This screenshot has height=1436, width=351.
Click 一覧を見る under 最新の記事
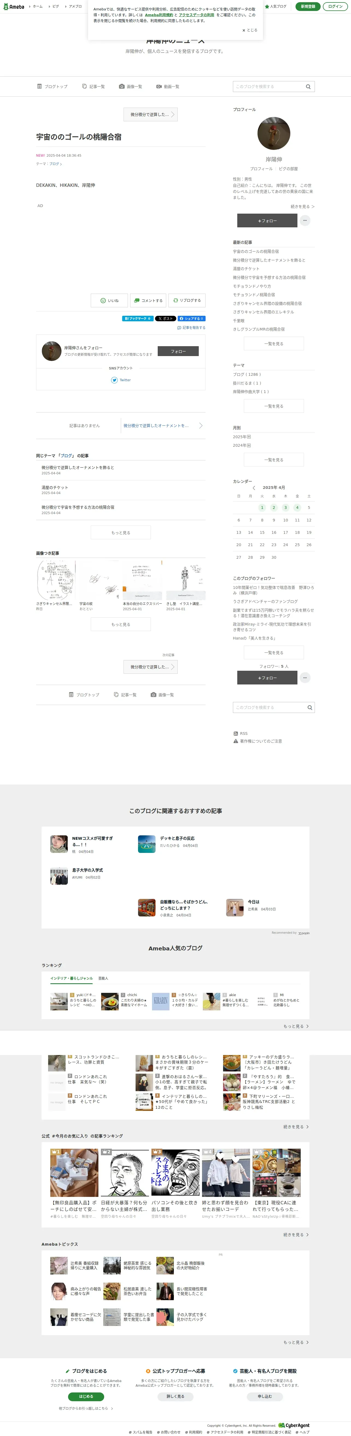[274, 344]
